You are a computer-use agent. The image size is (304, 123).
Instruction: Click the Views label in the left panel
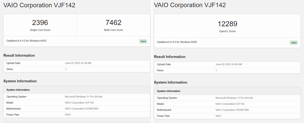point(10,69)
